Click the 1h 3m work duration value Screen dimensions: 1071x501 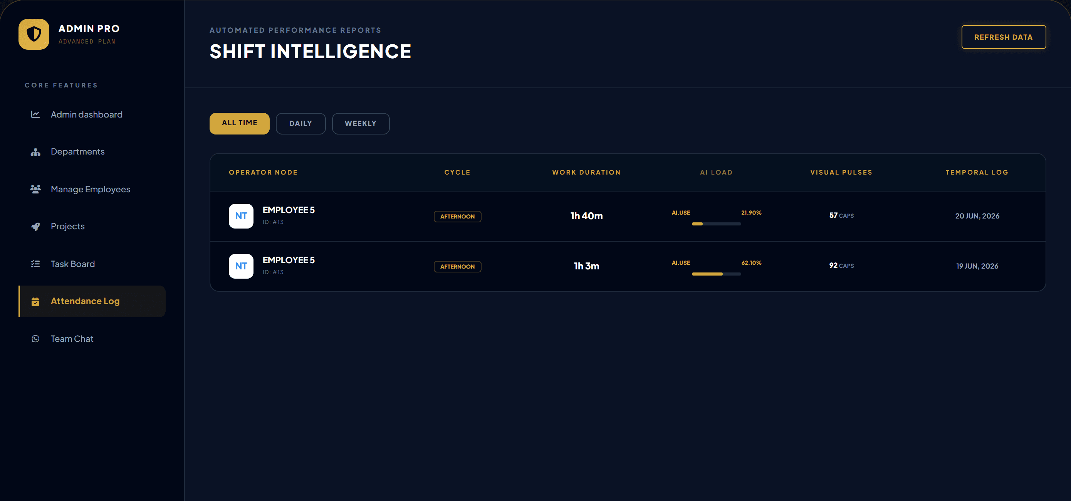(587, 266)
